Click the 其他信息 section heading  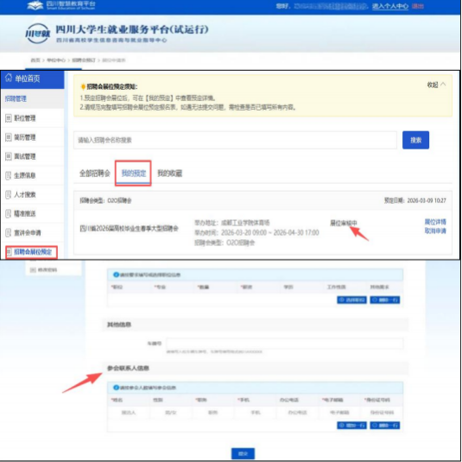[119, 325]
